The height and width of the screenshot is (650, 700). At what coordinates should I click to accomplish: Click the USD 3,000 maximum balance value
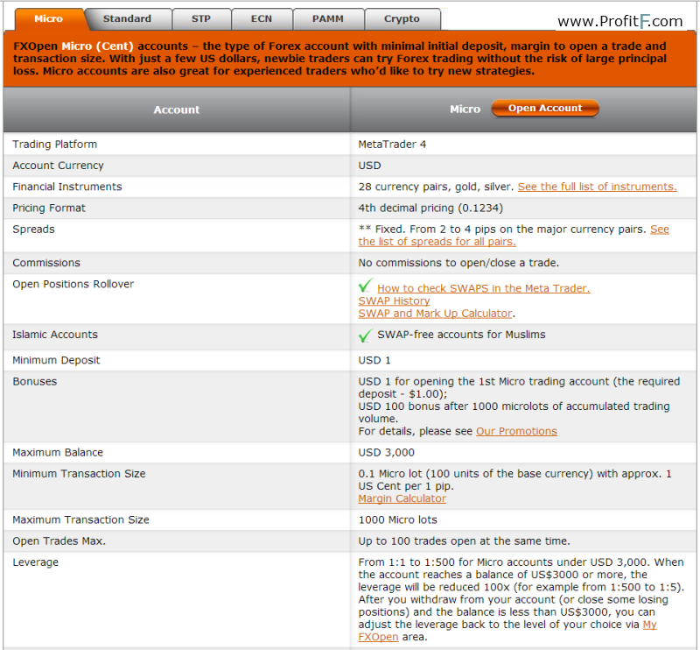pyautogui.click(x=387, y=452)
